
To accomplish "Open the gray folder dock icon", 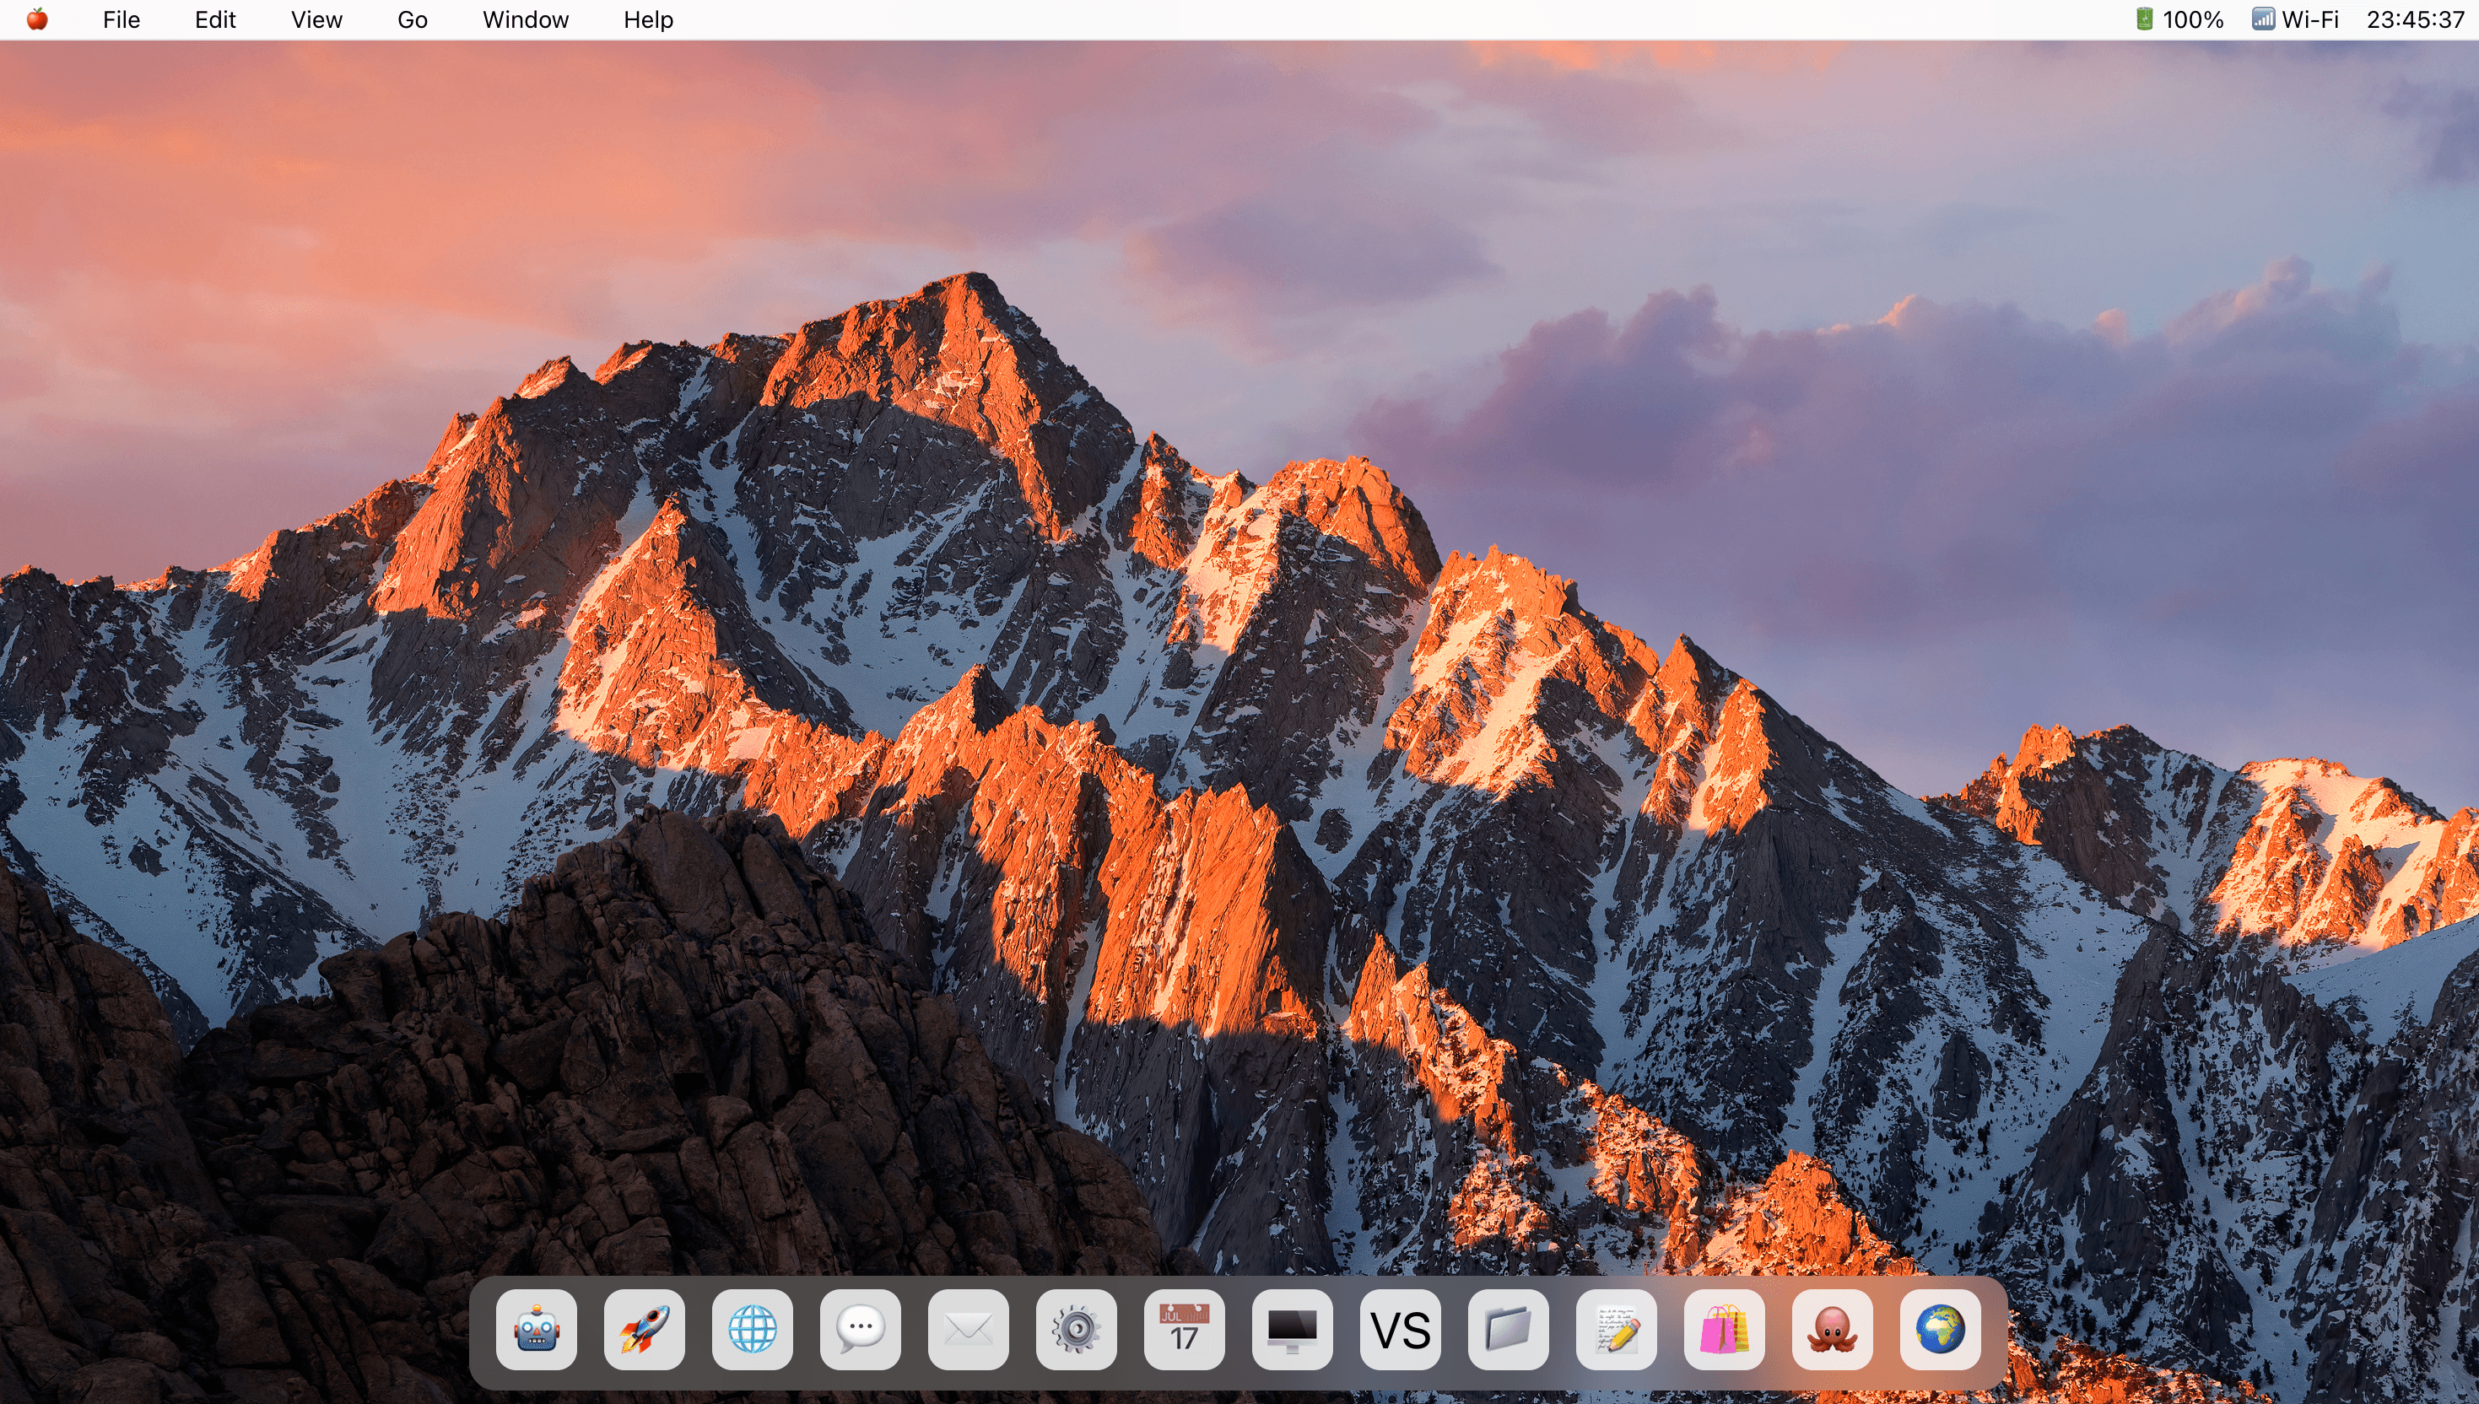I will tap(1508, 1330).
